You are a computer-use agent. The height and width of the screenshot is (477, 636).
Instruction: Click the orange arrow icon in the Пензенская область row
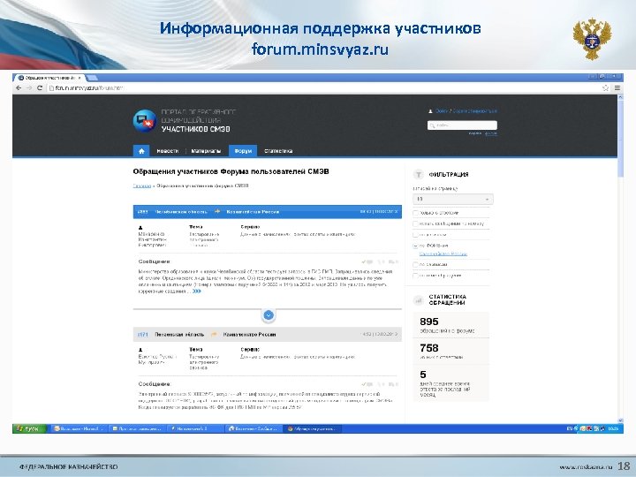(x=214, y=334)
